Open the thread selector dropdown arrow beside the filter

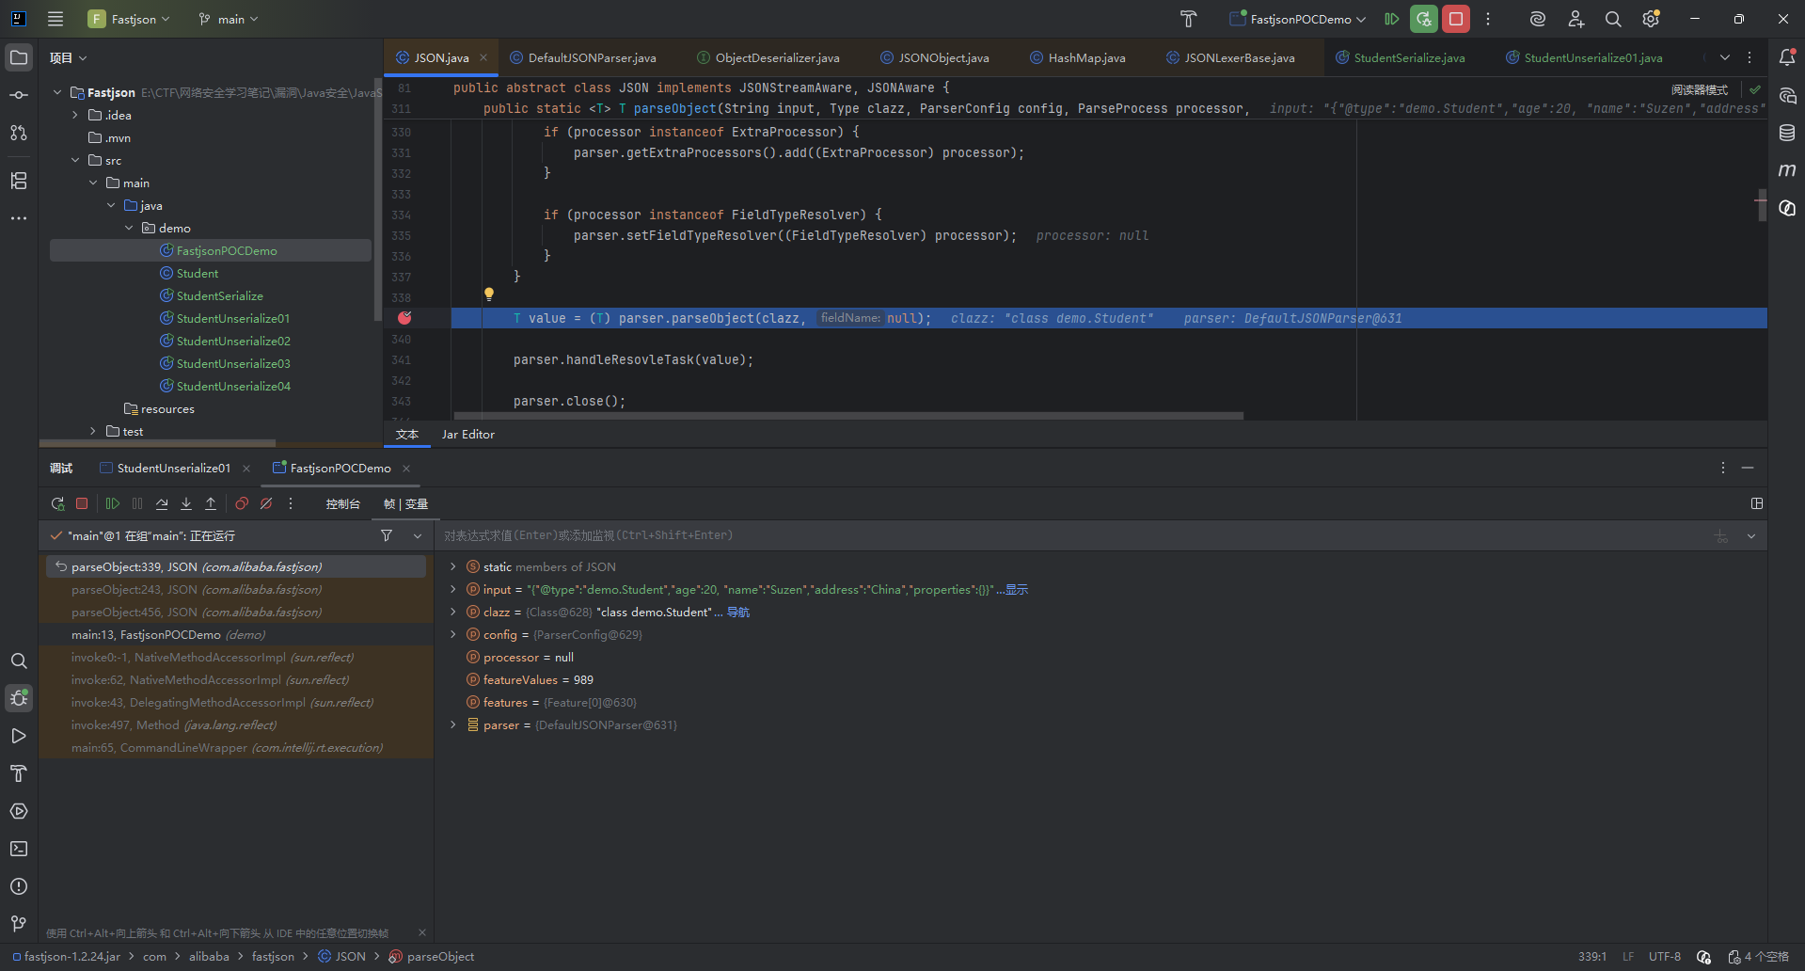[418, 535]
